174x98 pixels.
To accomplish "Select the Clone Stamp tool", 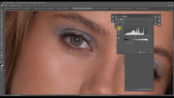I will click(2, 32).
